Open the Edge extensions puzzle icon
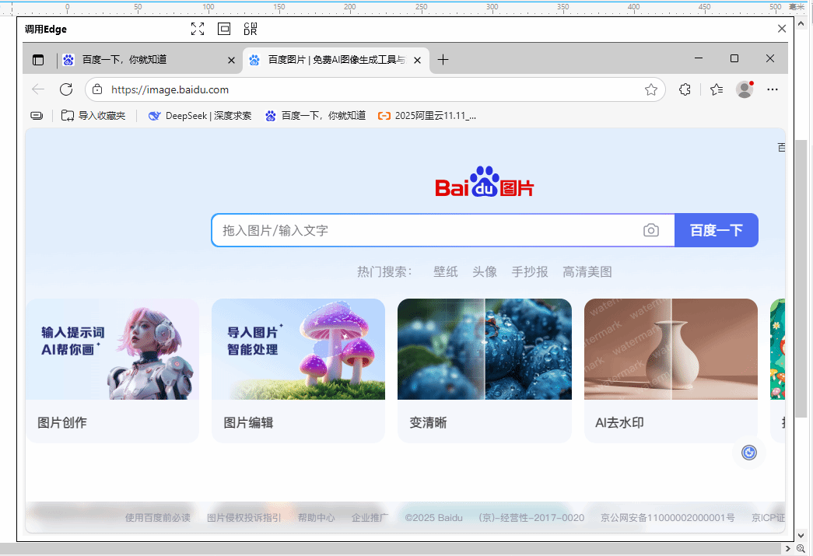Viewport: 813px width, 556px height. coord(685,89)
